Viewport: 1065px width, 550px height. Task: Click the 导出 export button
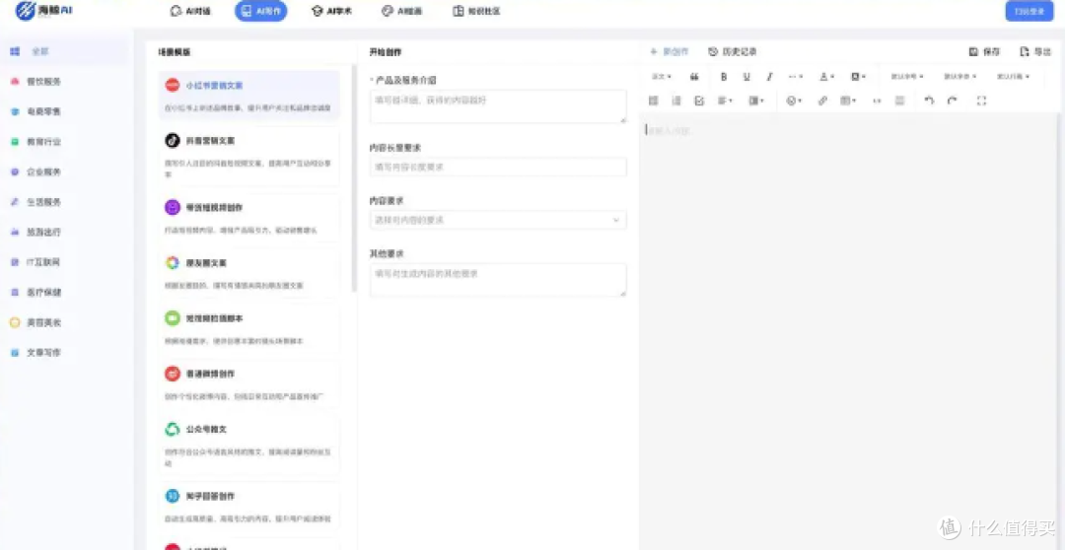coord(1035,51)
